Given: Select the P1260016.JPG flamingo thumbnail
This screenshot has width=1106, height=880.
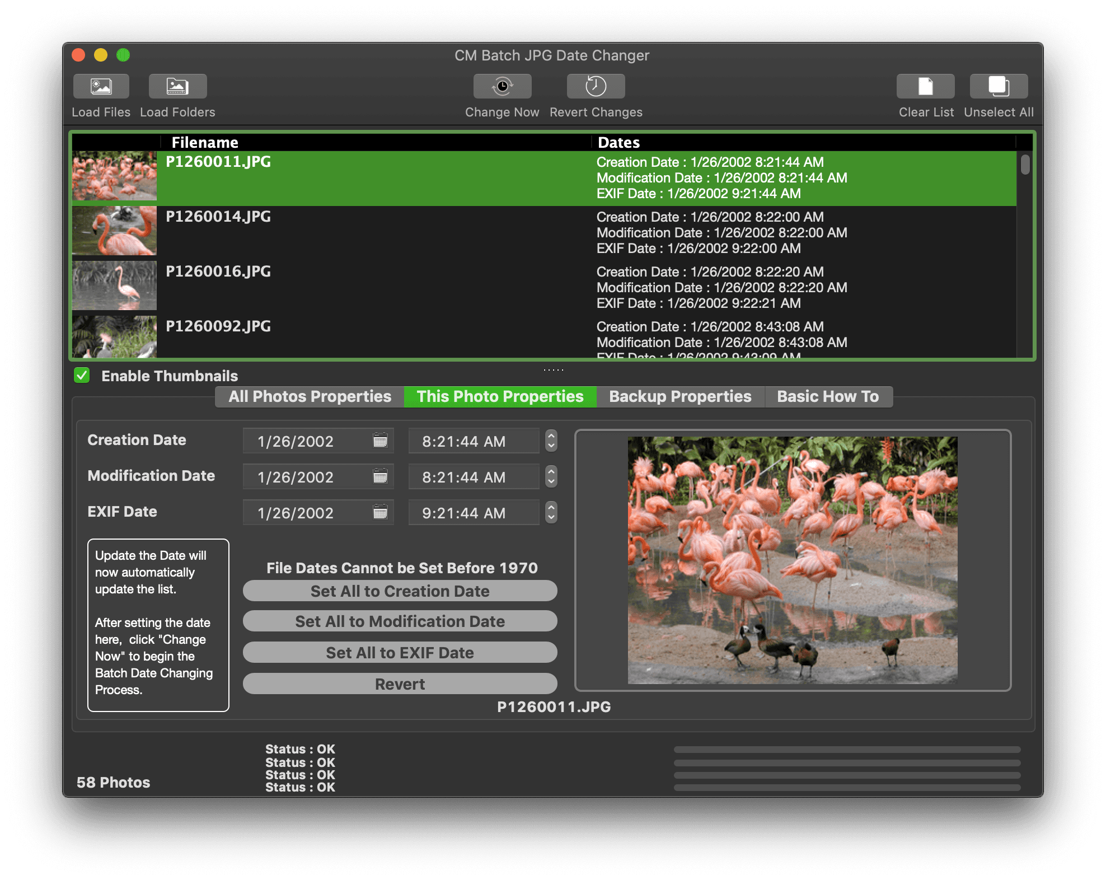Looking at the screenshot, I should [114, 285].
